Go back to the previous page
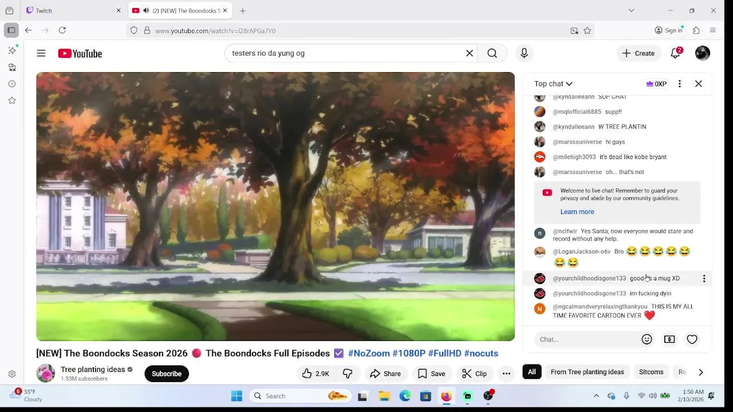 [x=28, y=30]
